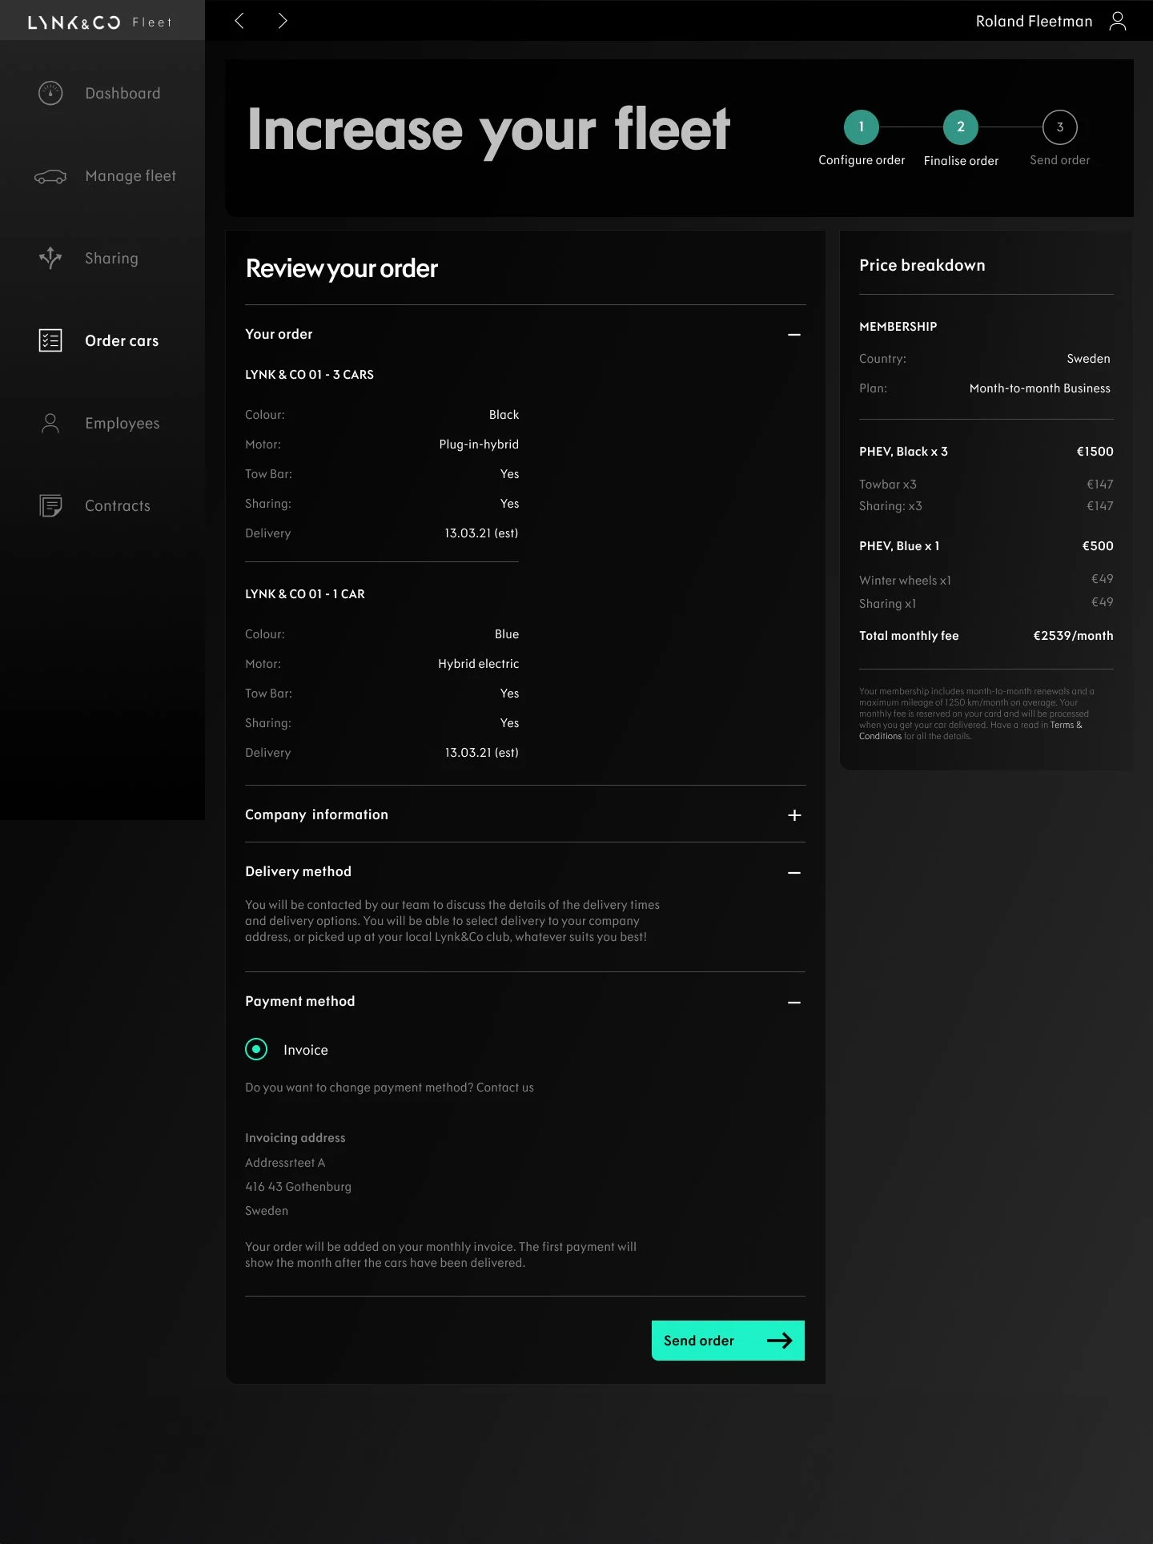Click the 416 43 Gothenburg address line
Screen dimensions: 1153x1544
point(298,1187)
